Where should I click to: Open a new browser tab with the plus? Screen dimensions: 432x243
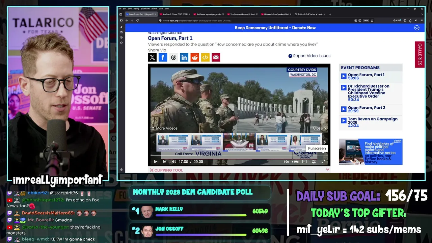330,14
